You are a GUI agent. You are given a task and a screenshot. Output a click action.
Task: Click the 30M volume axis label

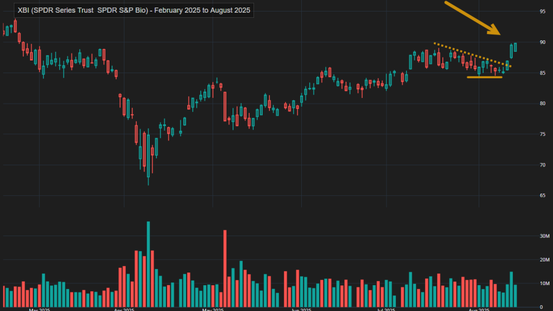pos(544,236)
